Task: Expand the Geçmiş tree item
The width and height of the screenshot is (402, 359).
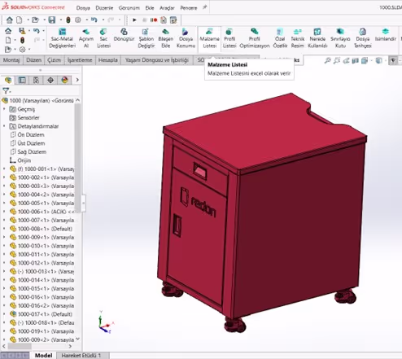Action: pos(4,109)
